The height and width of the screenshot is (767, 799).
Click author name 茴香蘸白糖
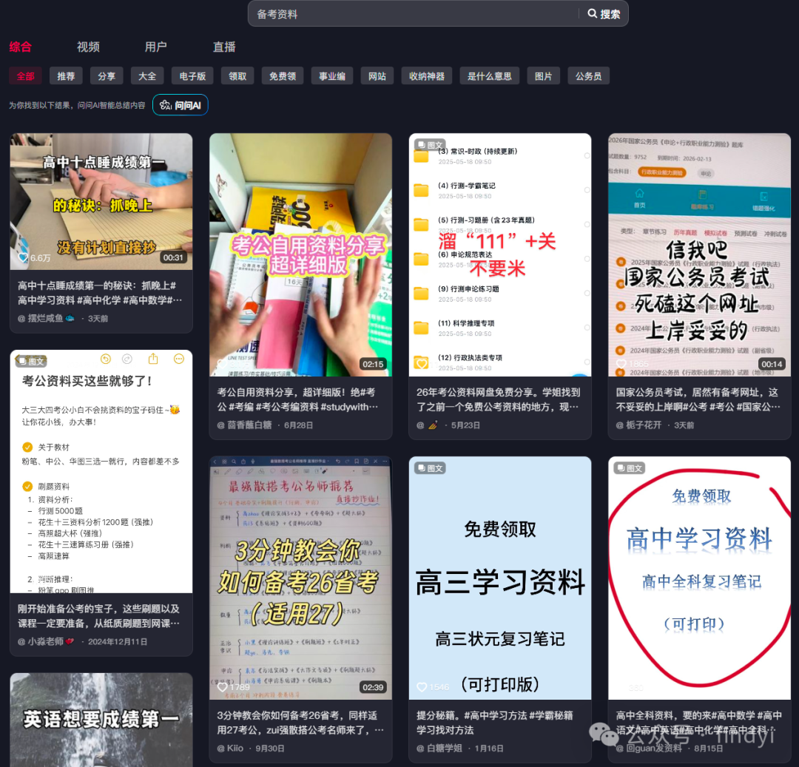[x=250, y=425]
